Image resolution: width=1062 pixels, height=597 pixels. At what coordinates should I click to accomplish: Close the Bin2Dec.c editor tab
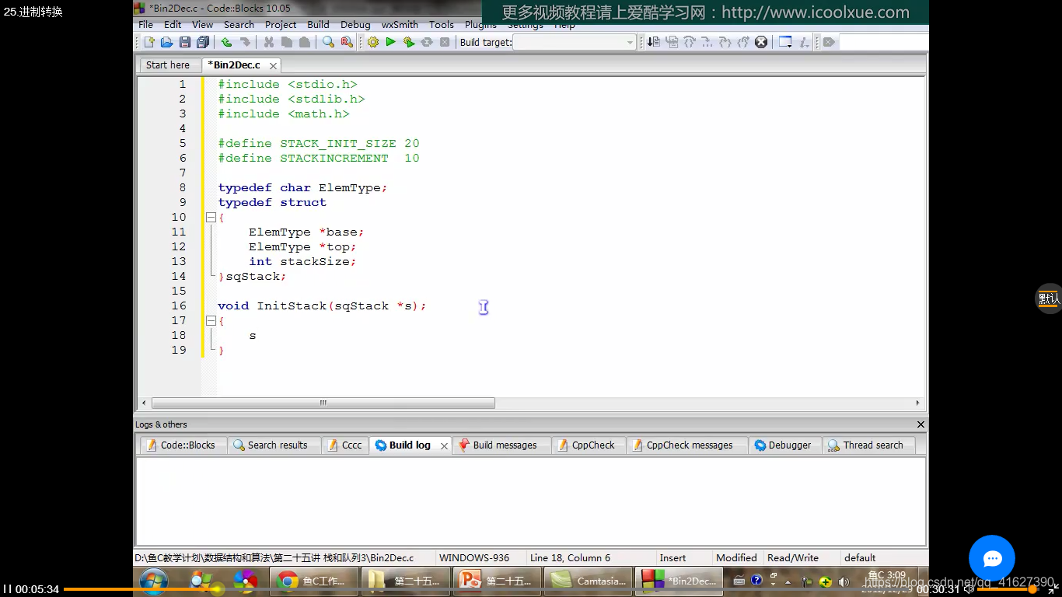coord(273,66)
